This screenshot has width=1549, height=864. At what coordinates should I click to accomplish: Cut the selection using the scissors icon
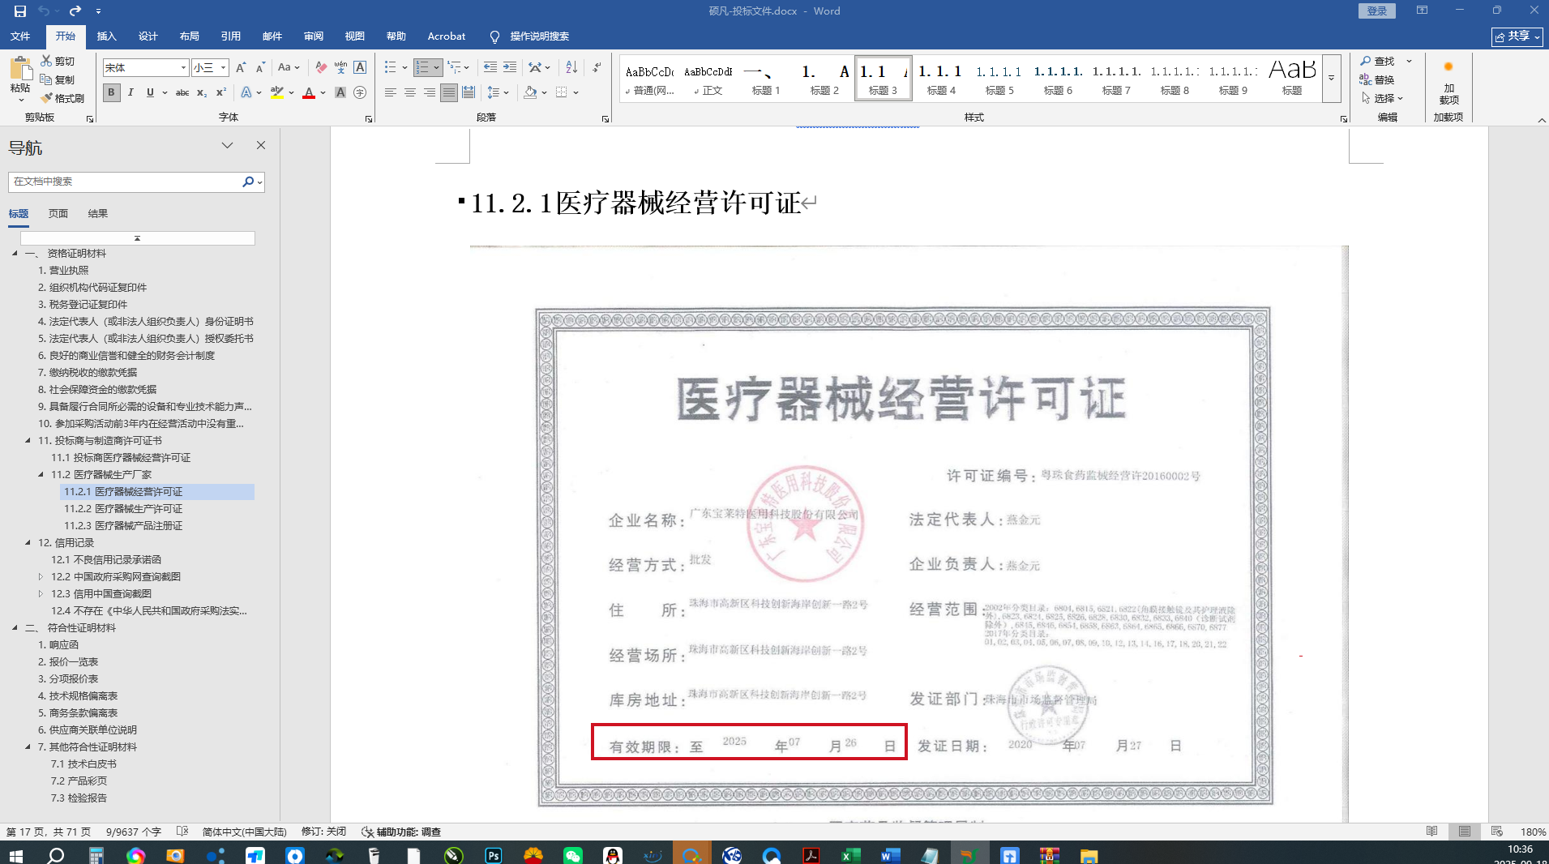pos(58,61)
